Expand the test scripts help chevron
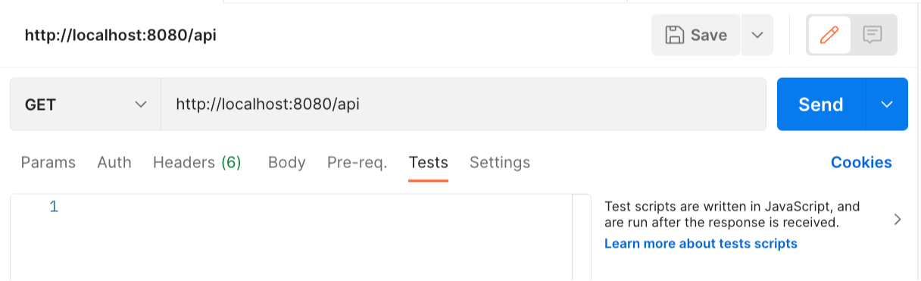The image size is (921, 281). tap(898, 220)
